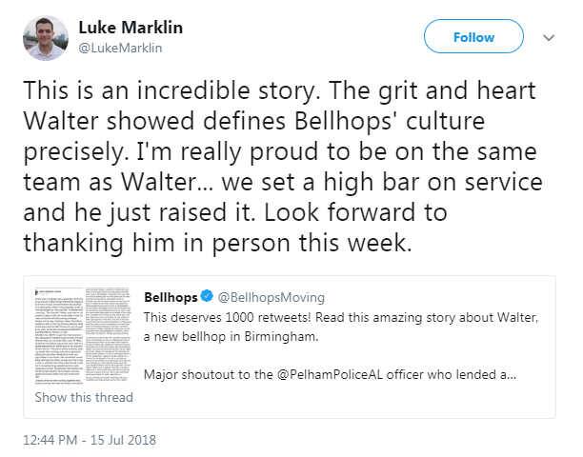The image size is (583, 457).
Task: Select Show this thread
Action: [x=84, y=397]
